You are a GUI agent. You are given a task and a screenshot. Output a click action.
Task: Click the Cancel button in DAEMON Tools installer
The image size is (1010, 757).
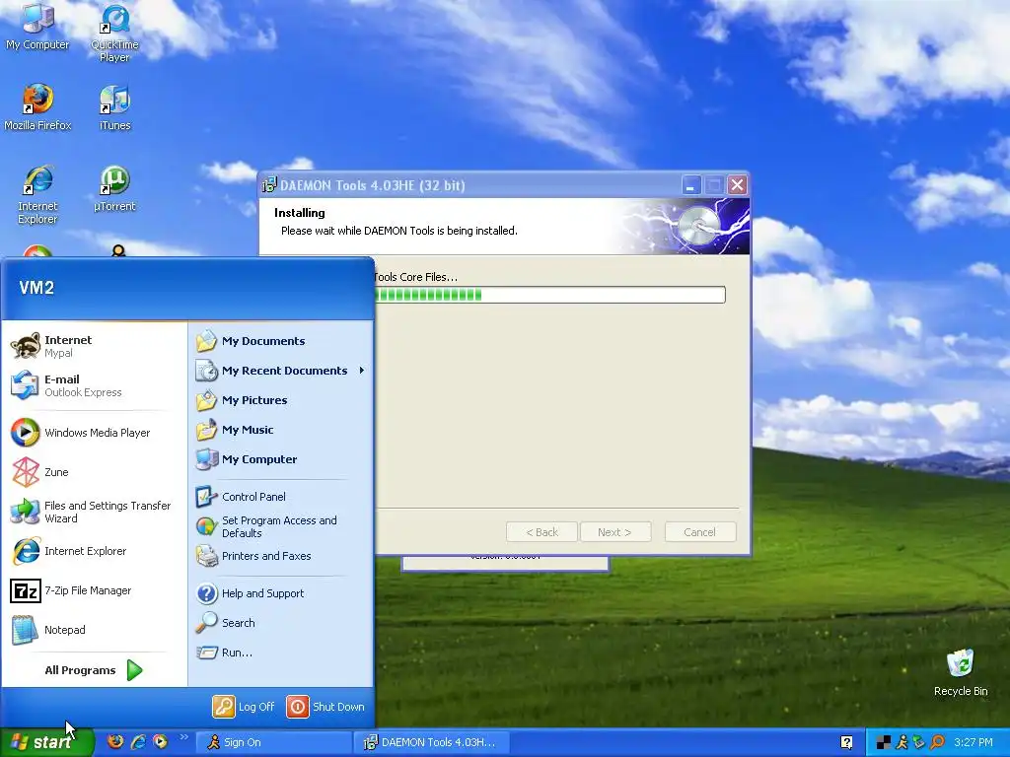pyautogui.click(x=699, y=532)
